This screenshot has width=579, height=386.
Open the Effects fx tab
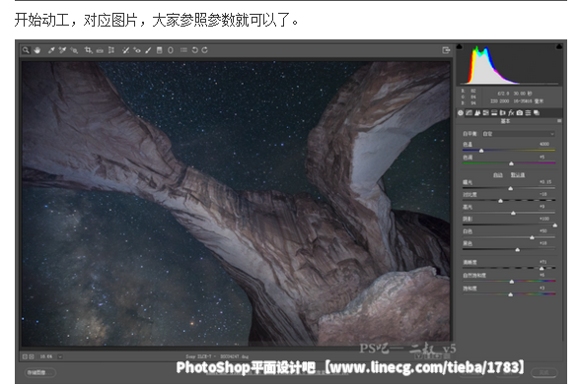[511, 113]
